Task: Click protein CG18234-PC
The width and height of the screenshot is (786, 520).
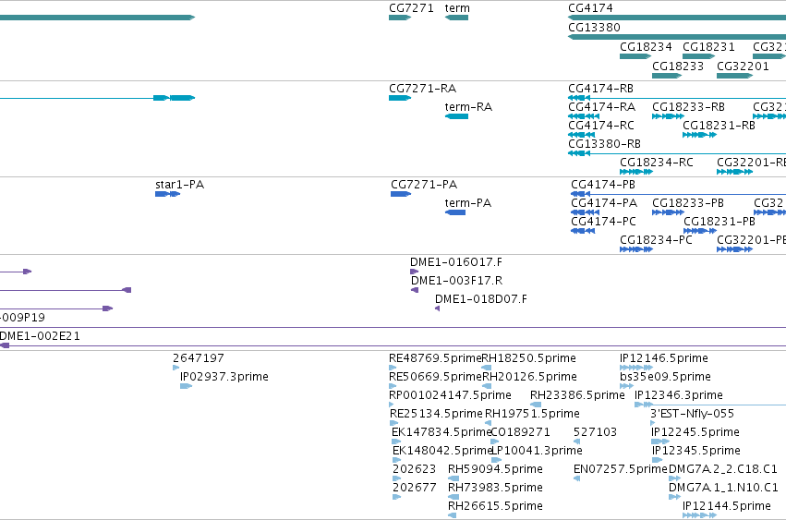Action: click(x=636, y=249)
